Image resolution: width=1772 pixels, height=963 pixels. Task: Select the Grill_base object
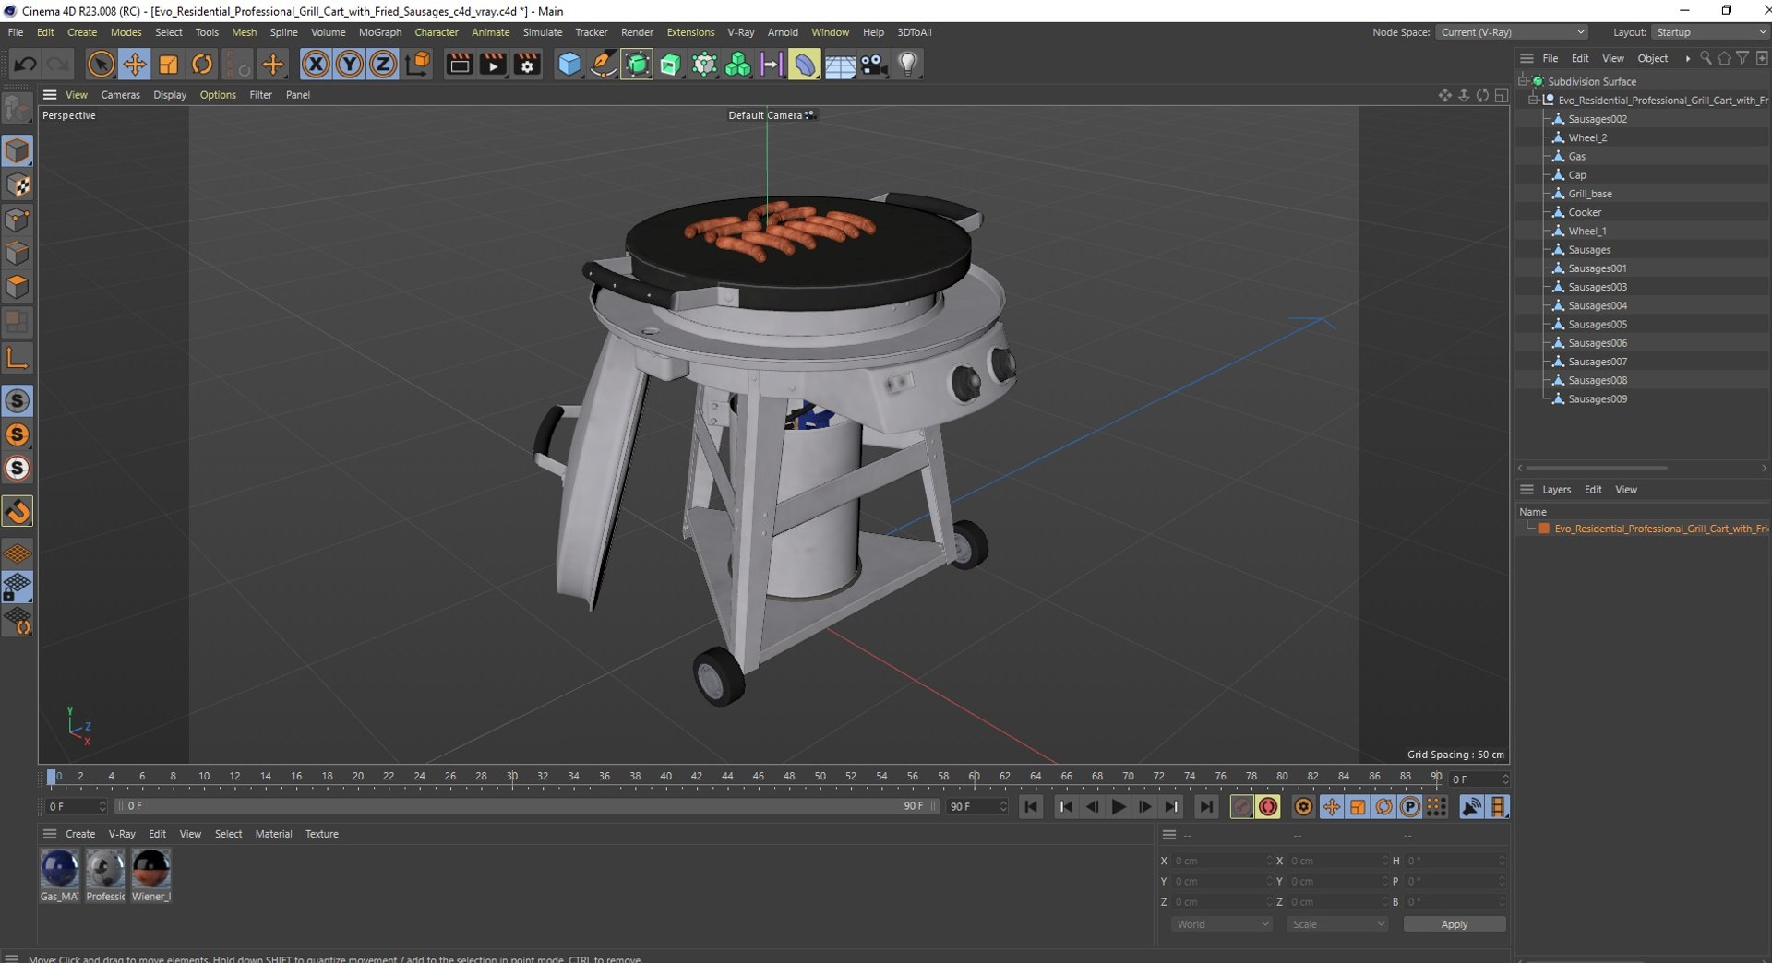1590,194
